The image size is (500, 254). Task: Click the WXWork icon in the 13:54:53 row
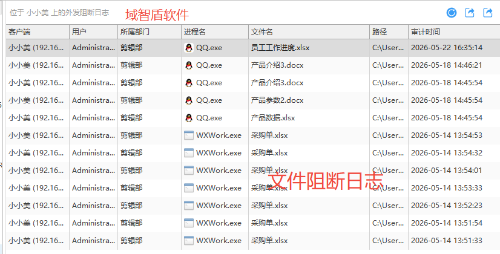(189, 135)
